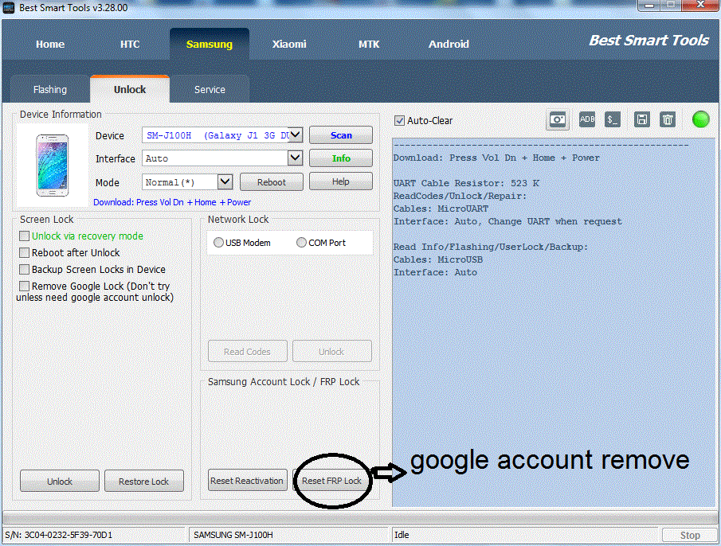Viewport: 721px width, 546px height.
Task: Check the Remove Google Lock option
Action: coord(25,286)
